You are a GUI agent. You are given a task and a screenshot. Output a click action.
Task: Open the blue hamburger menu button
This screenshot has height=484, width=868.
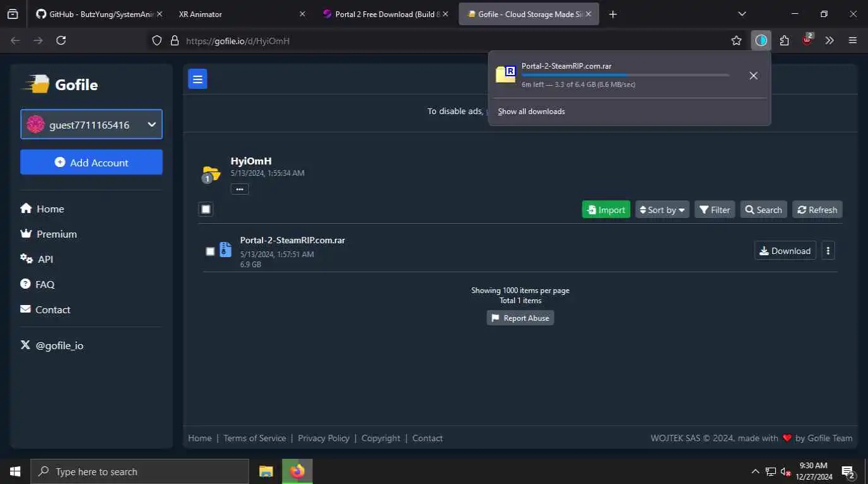pyautogui.click(x=197, y=79)
